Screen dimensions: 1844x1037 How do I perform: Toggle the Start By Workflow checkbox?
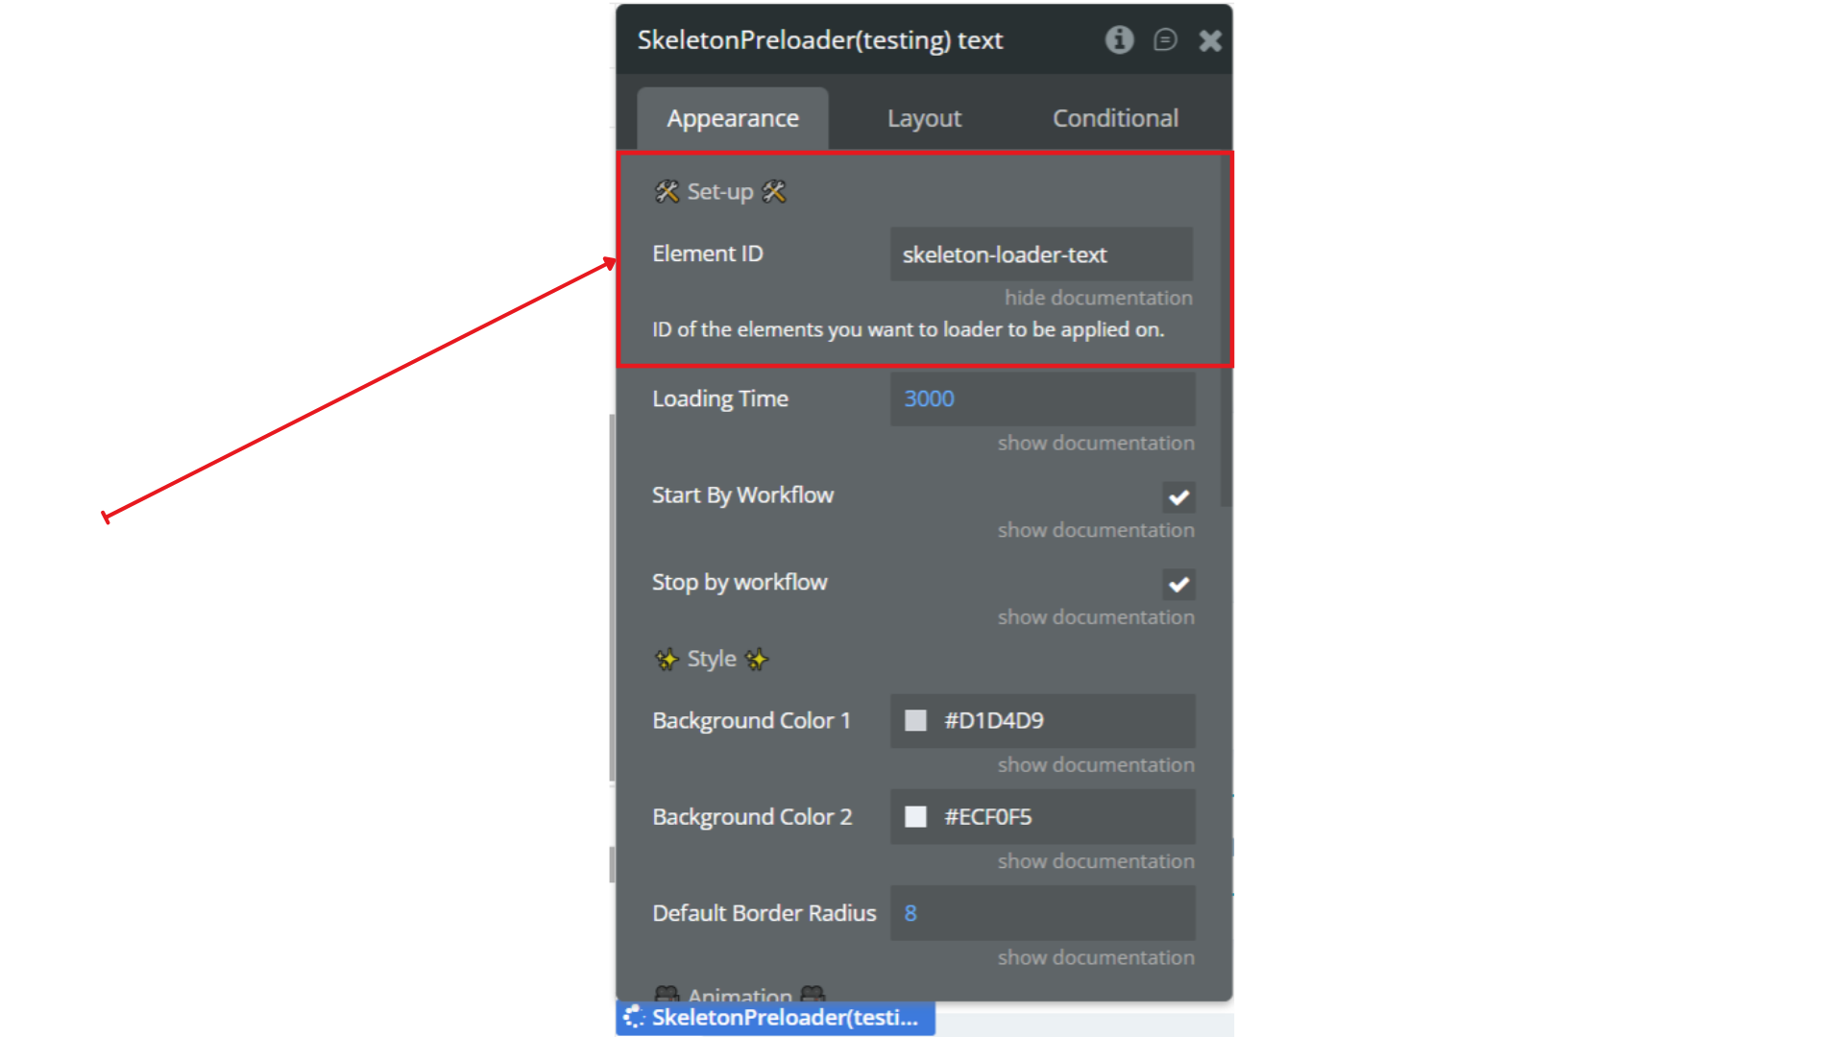tap(1178, 497)
